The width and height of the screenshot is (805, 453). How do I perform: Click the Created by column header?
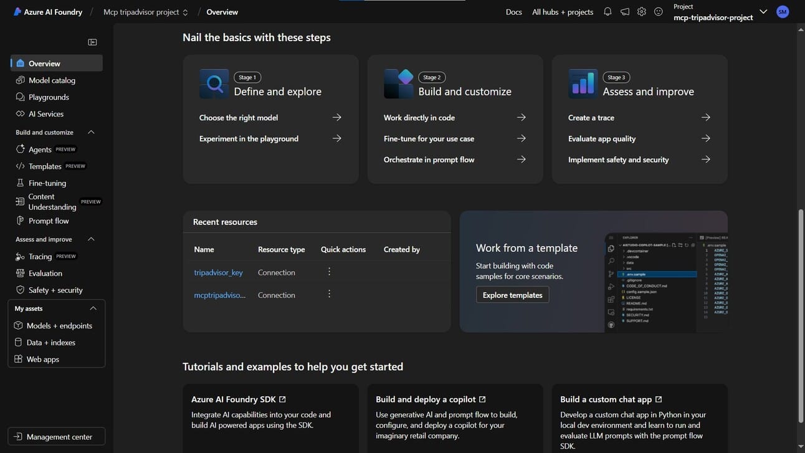402,249
